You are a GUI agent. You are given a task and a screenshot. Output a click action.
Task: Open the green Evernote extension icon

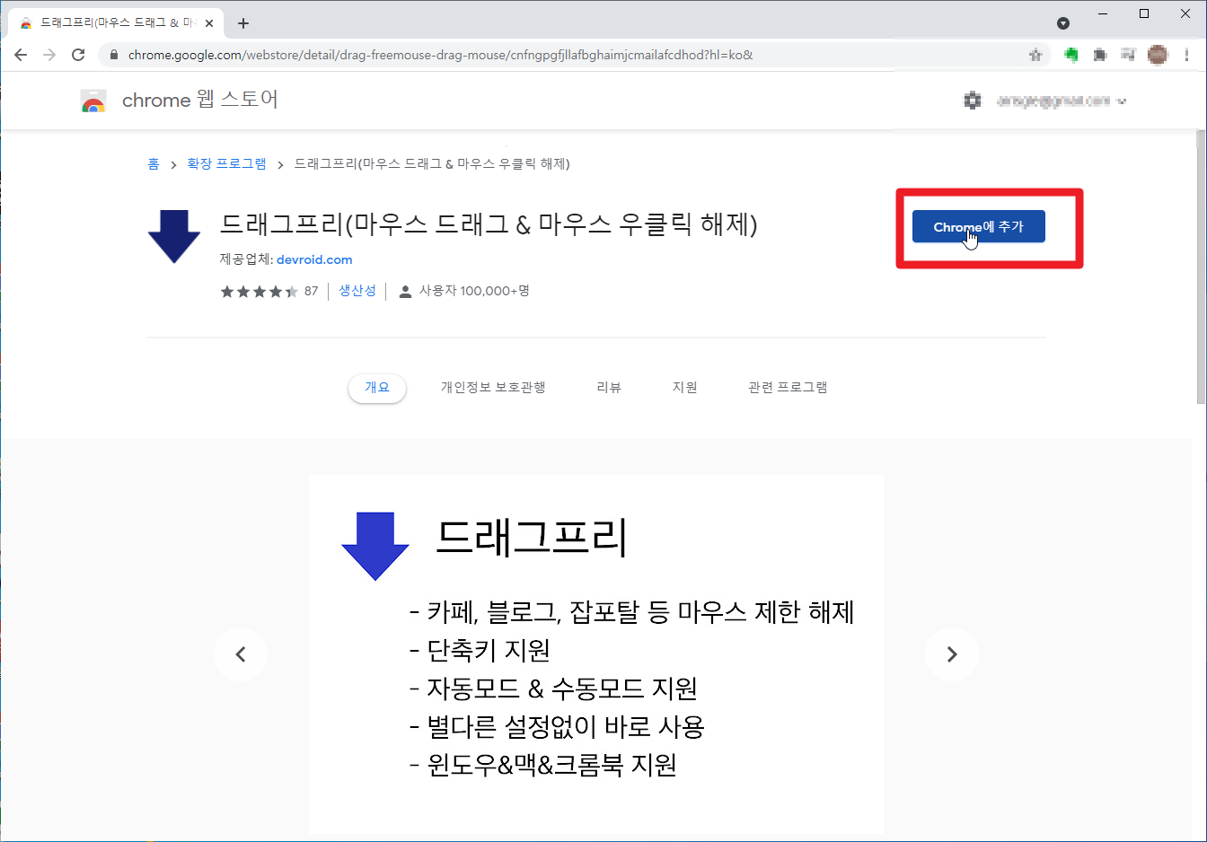[1071, 55]
